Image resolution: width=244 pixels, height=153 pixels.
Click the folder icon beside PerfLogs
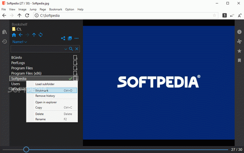pyautogui.click(x=75, y=63)
